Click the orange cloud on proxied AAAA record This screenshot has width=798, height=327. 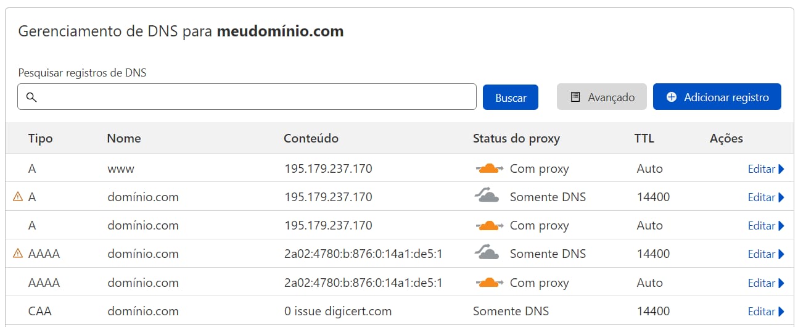490,283
